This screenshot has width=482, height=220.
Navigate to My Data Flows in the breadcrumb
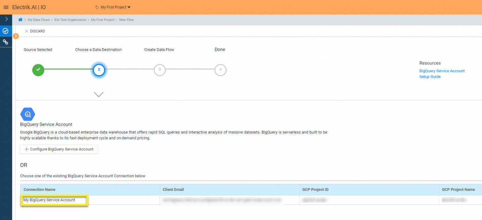(39, 19)
